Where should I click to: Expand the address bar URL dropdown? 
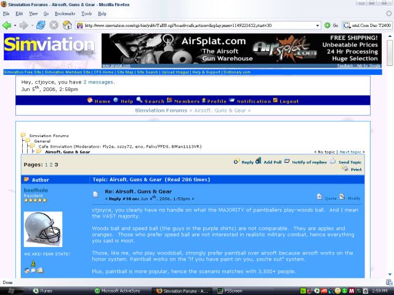pyautogui.click(x=319, y=25)
